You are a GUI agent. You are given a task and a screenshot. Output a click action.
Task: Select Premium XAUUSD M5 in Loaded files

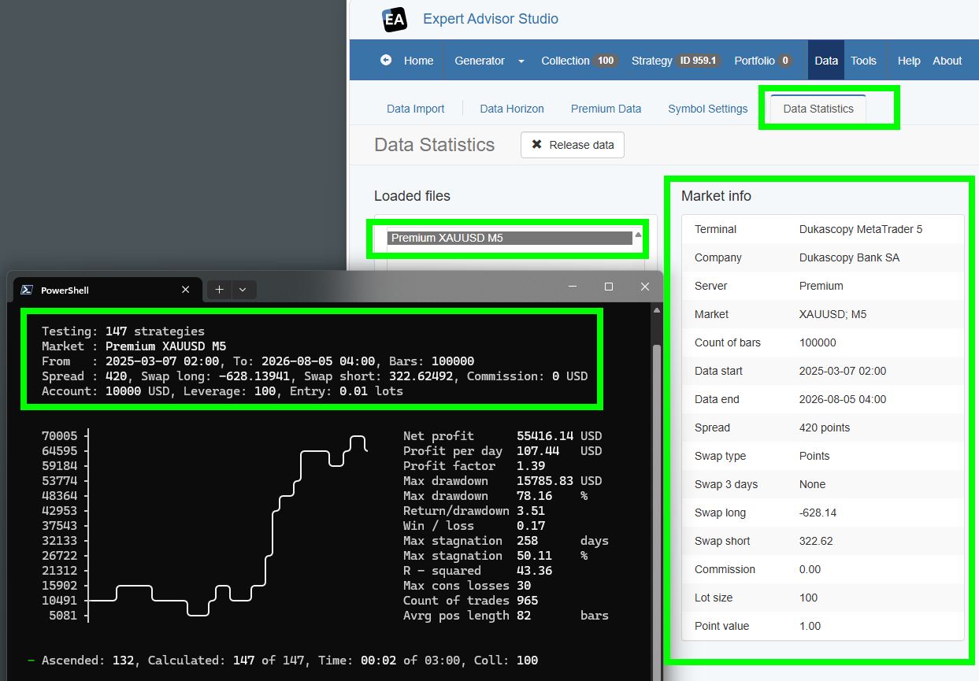510,238
